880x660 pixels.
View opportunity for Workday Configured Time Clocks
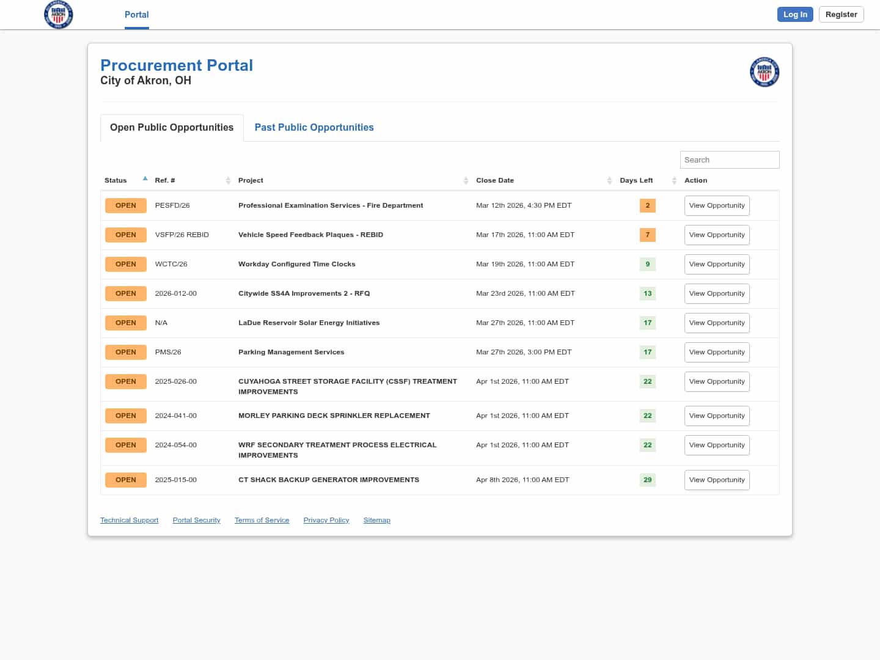(x=716, y=264)
